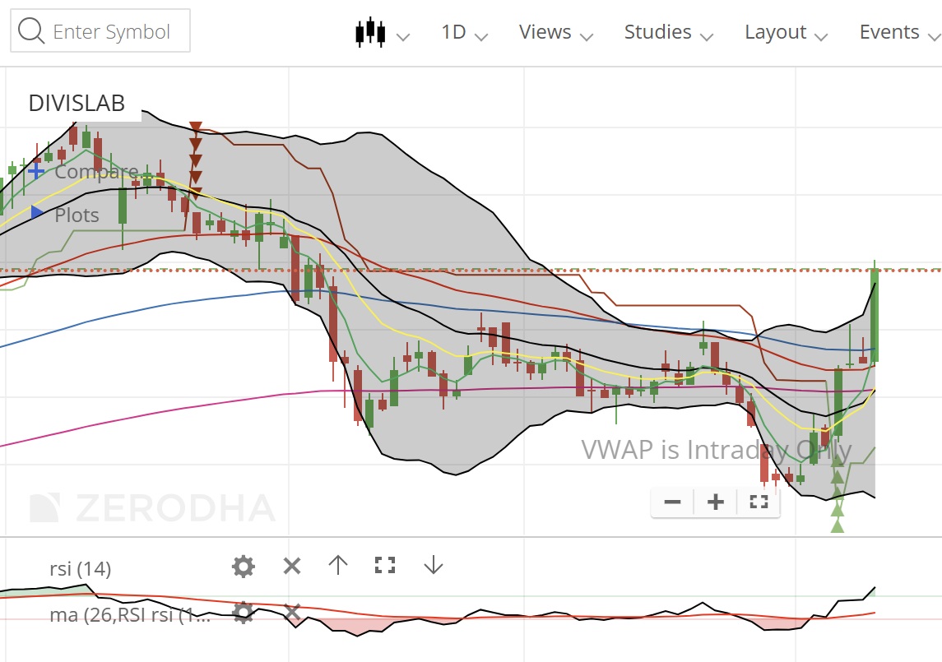This screenshot has height=662, width=942.
Task: Zoom in chart with plus button
Action: 716,502
